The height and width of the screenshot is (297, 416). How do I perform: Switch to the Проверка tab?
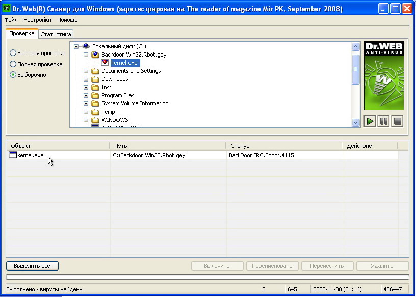coord(22,33)
